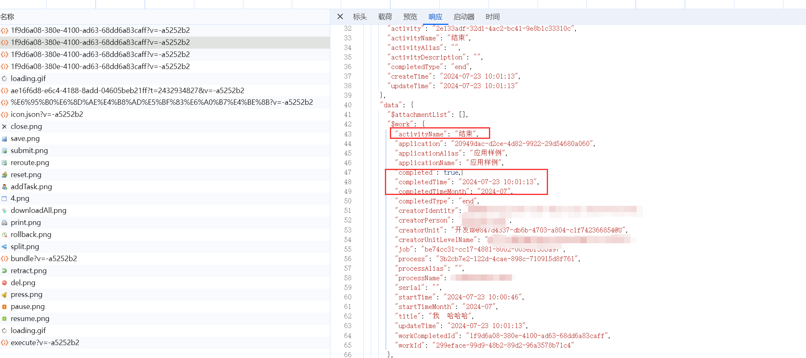This screenshot has height=358, width=806.
Task: Click the "title" 哈哈哈 line
Action: [434, 316]
